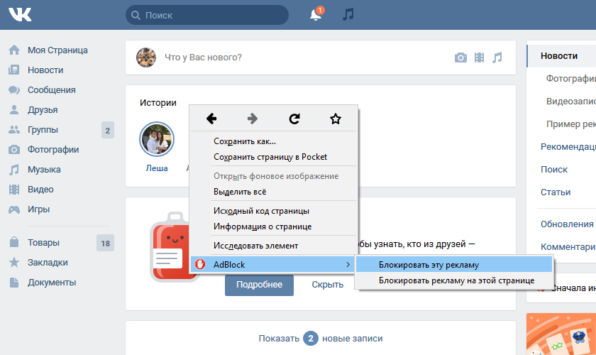Select Обновления in right panel
This screenshot has width=596, height=355.
[567, 224]
